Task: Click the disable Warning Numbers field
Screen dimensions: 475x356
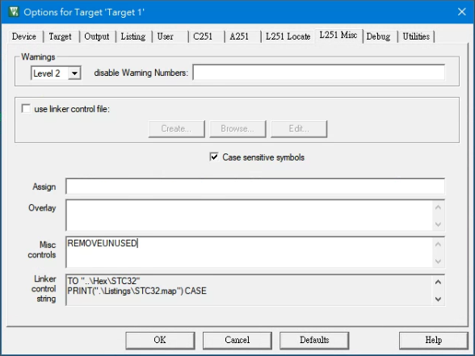Action: point(318,73)
